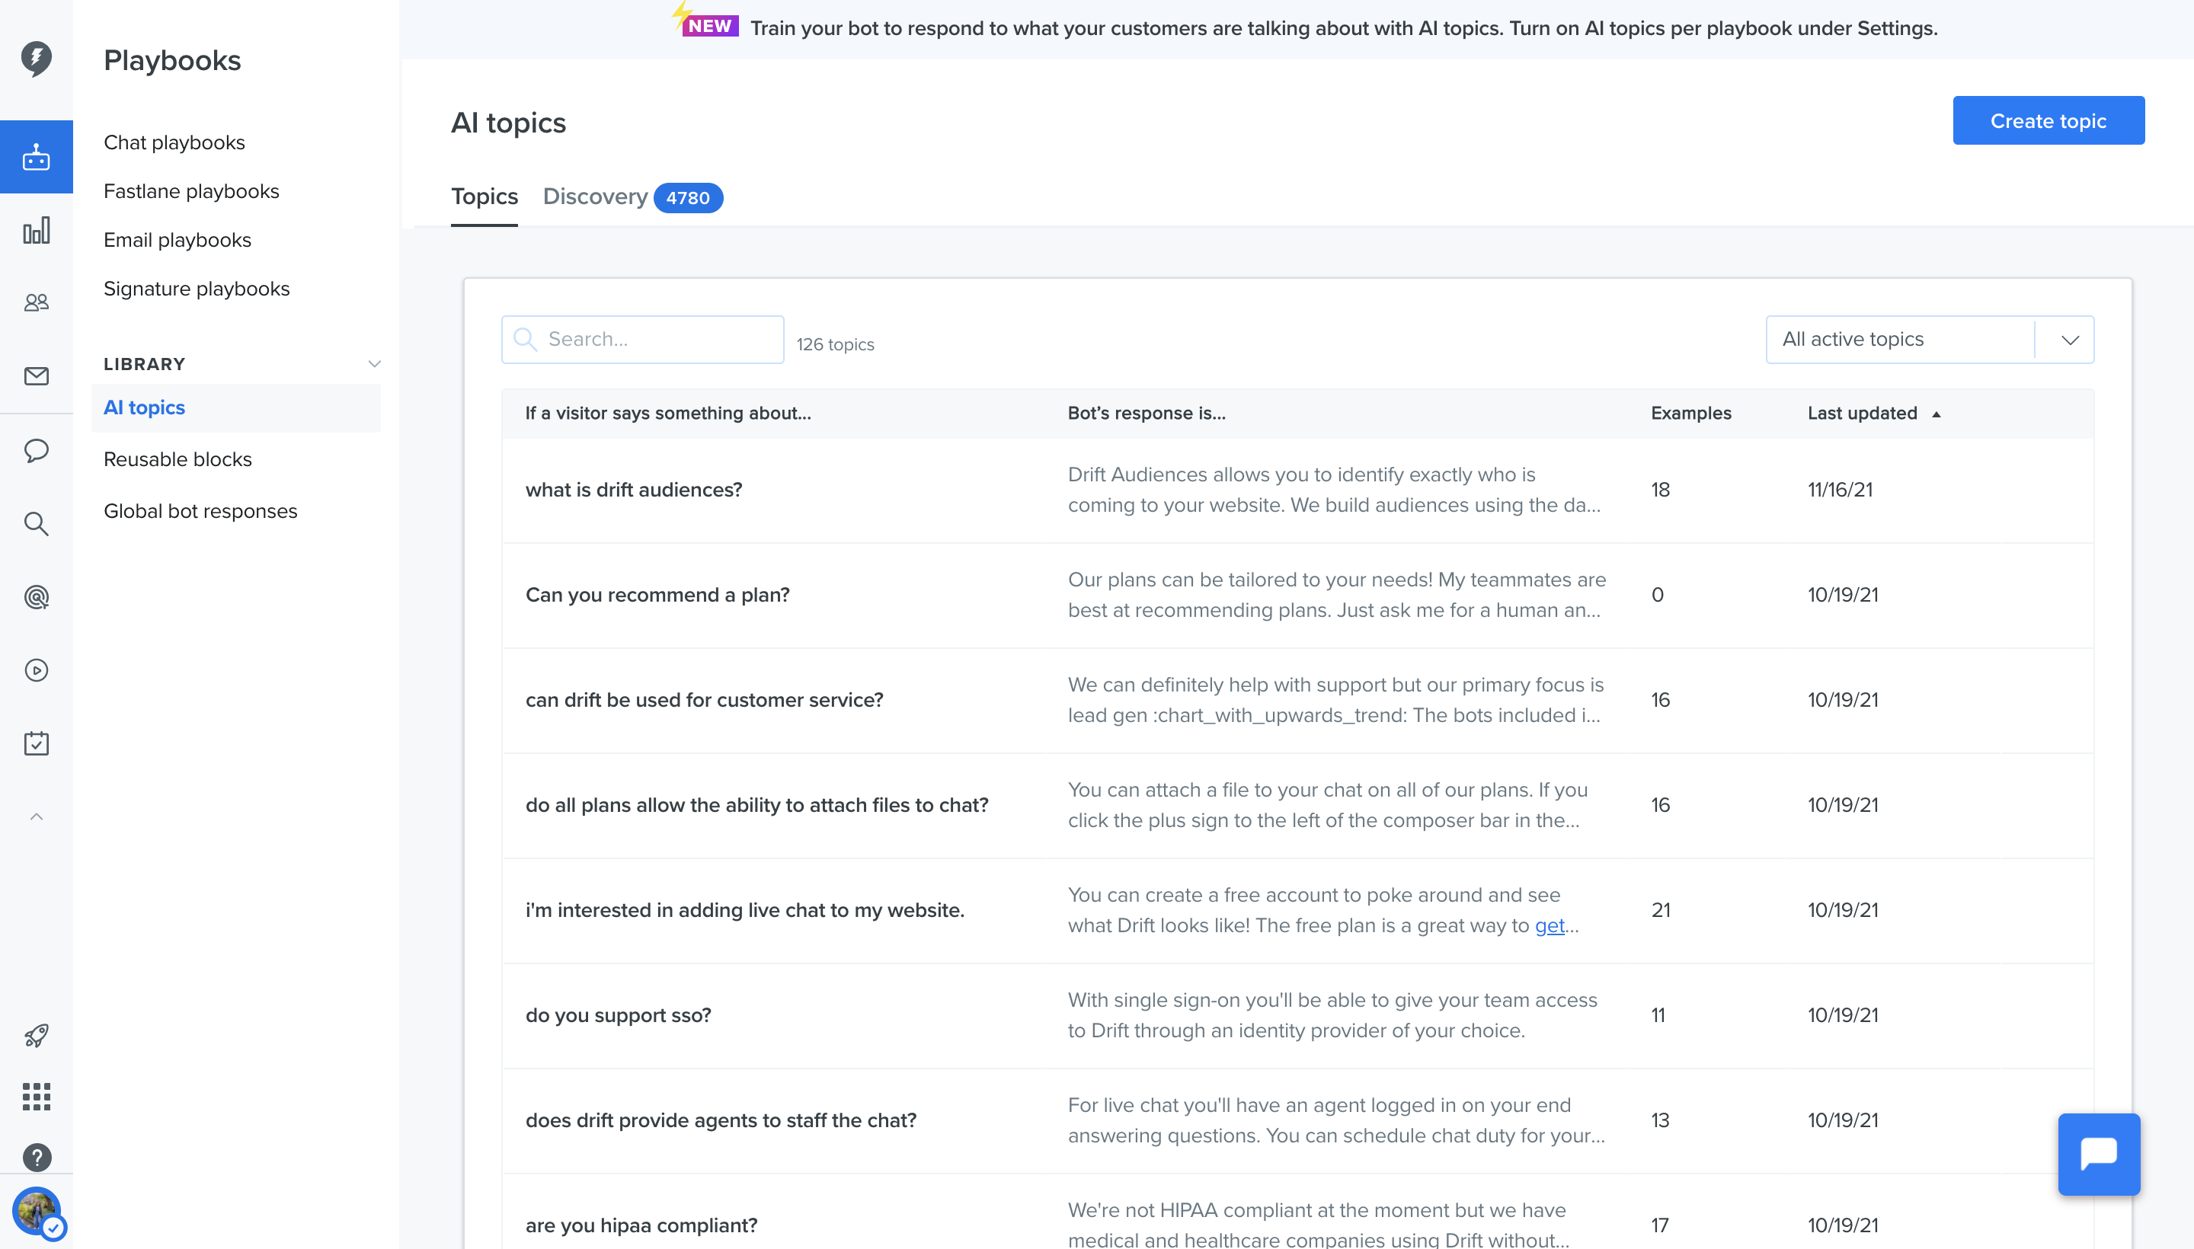The width and height of the screenshot is (2194, 1249).
Task: Switch to the Topics tab
Action: click(484, 196)
